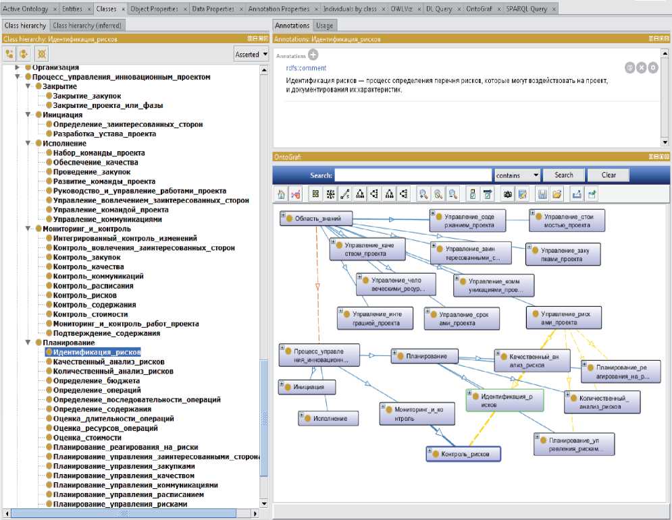Screen dimensions: 672x520
Task: Click the Delete selected class icon
Action: tap(41, 54)
